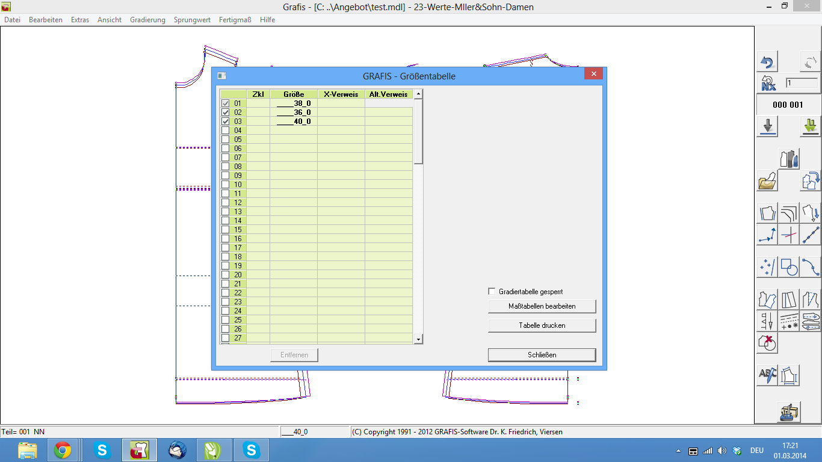The image size is (822, 462).
Task: Select the overlapping bodice pieces tool
Action: [x=767, y=300]
